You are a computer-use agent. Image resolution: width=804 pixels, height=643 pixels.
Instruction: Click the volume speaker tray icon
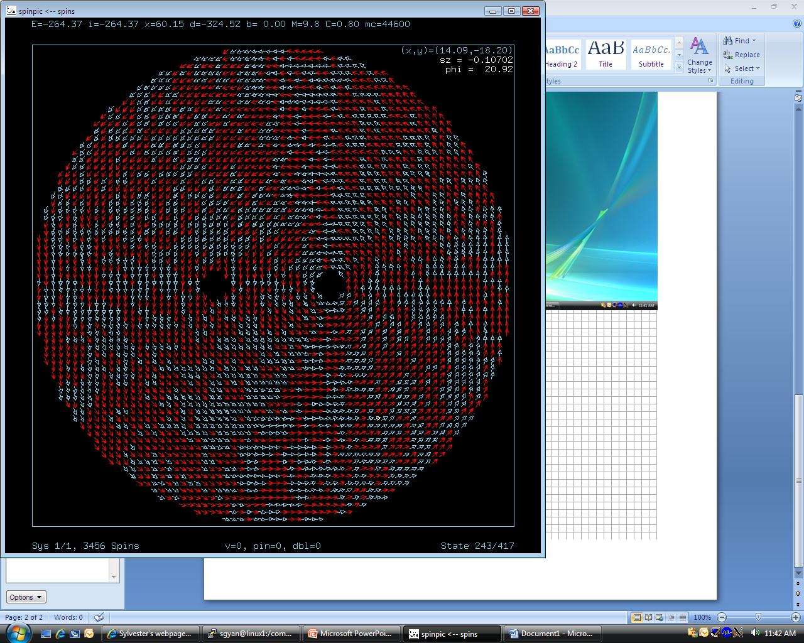(755, 633)
